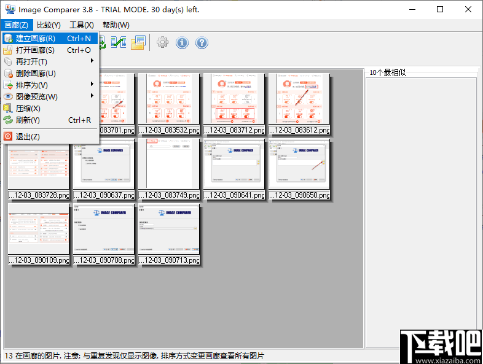Open the 帮助(W) help menu
Viewport: 483px width, 364px height.
pyautogui.click(x=116, y=25)
